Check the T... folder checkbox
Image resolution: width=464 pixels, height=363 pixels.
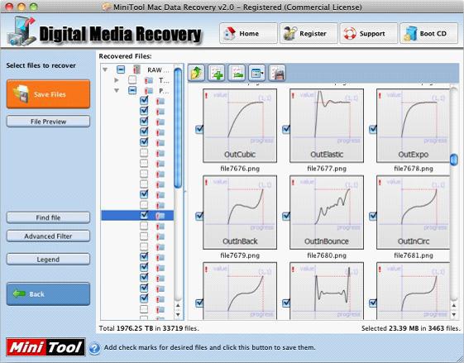pos(132,80)
